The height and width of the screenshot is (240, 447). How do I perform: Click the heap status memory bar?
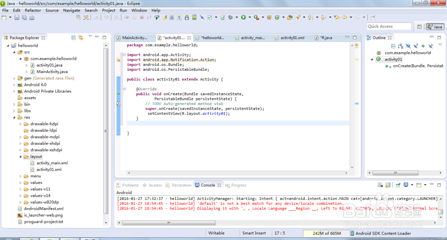[326, 233]
